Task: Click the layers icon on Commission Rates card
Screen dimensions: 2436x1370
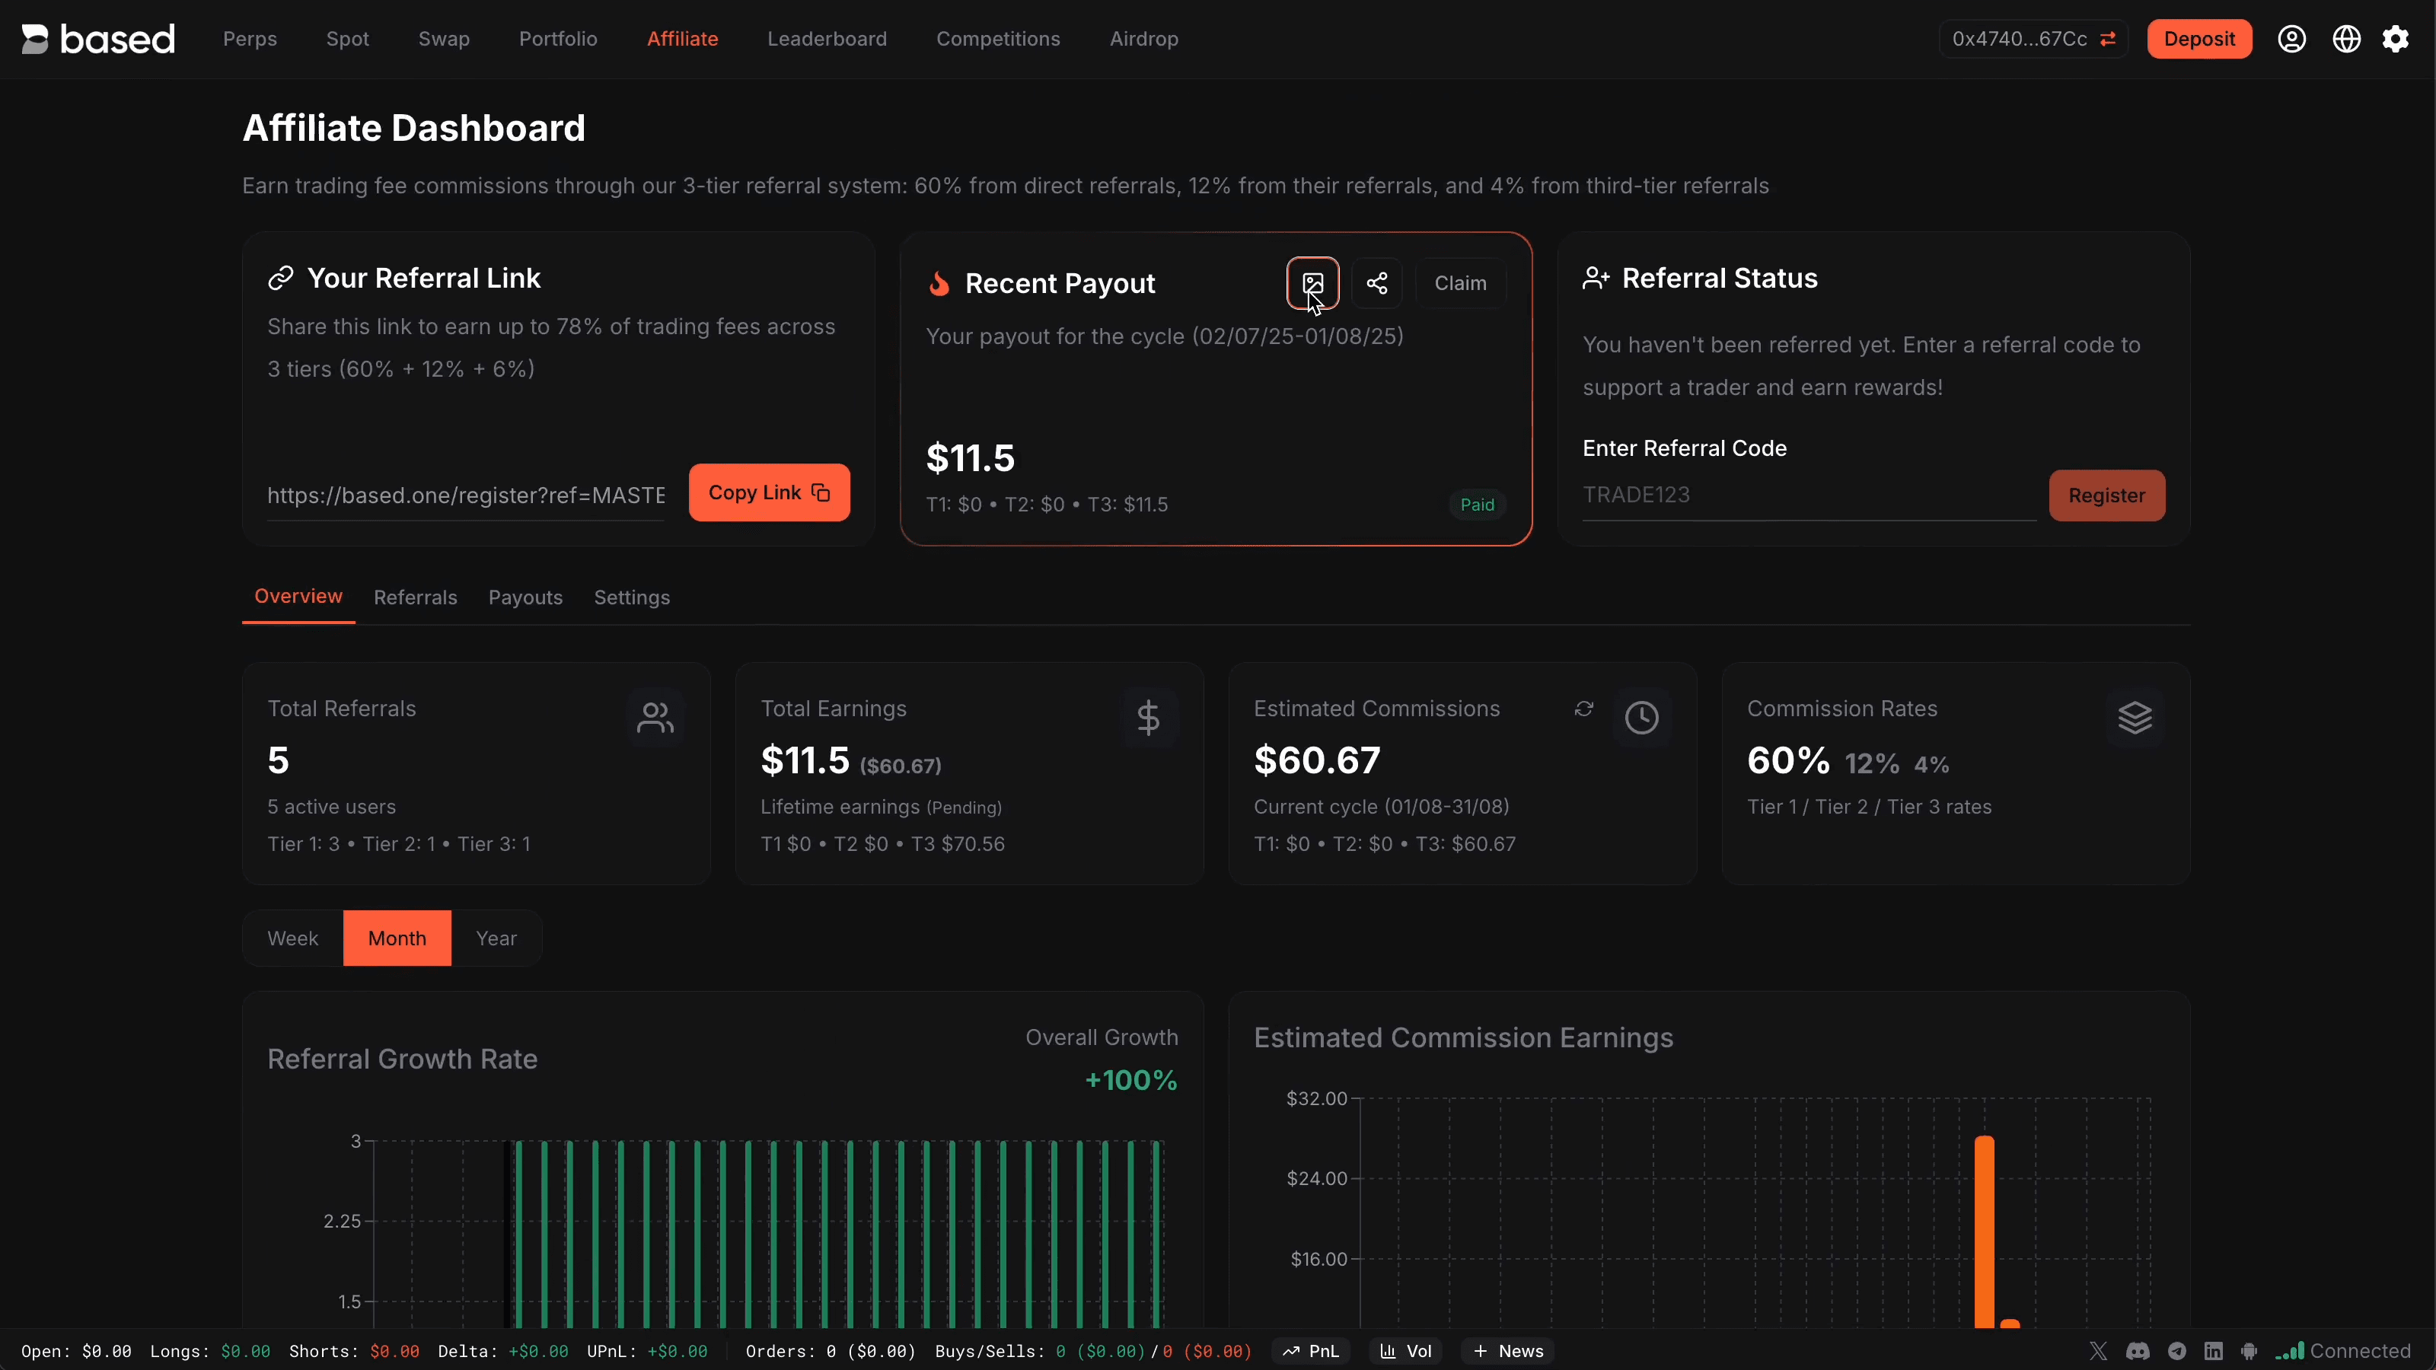Action: pos(2136,718)
